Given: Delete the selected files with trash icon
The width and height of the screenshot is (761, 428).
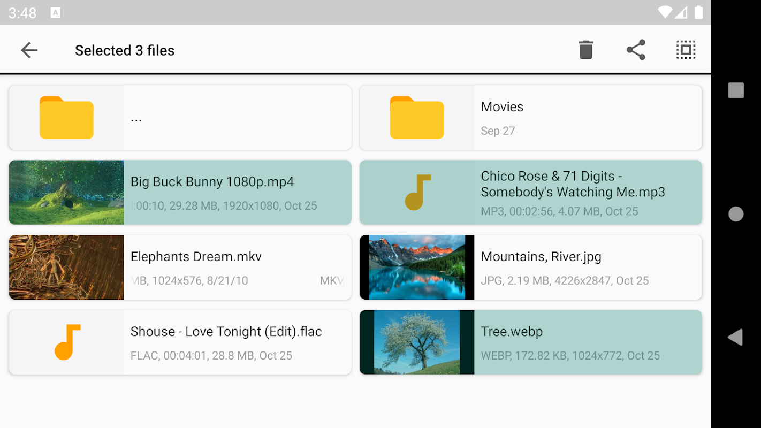Looking at the screenshot, I should coord(586,50).
